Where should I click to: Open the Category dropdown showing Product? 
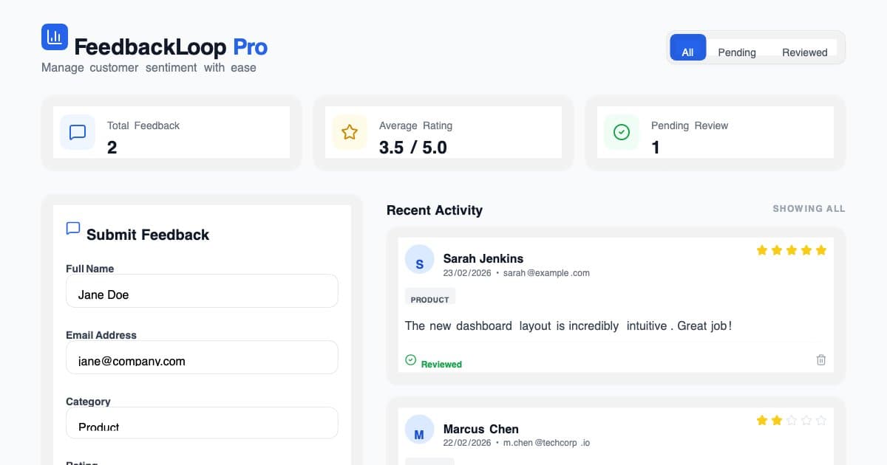coord(202,423)
